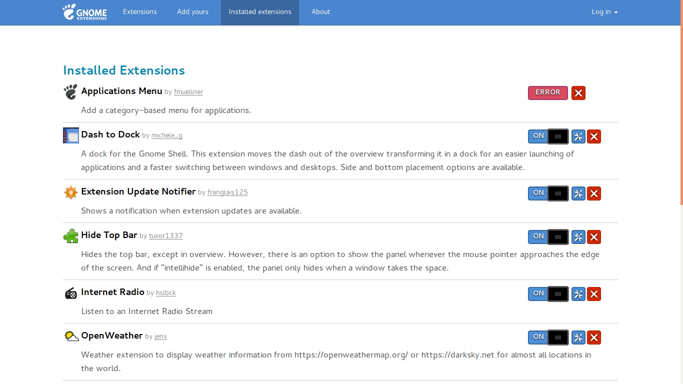Viewport: 683px width, 384px height.
Task: View author fmuellner's profile
Action: click(x=188, y=92)
